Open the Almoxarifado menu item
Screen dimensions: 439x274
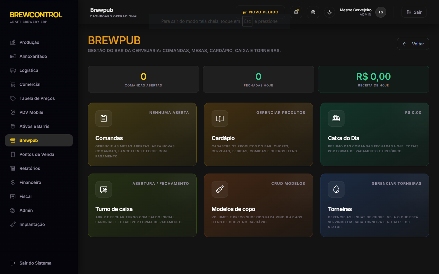39,56
